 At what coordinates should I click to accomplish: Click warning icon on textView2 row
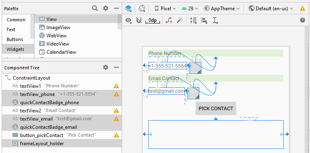click(116, 111)
